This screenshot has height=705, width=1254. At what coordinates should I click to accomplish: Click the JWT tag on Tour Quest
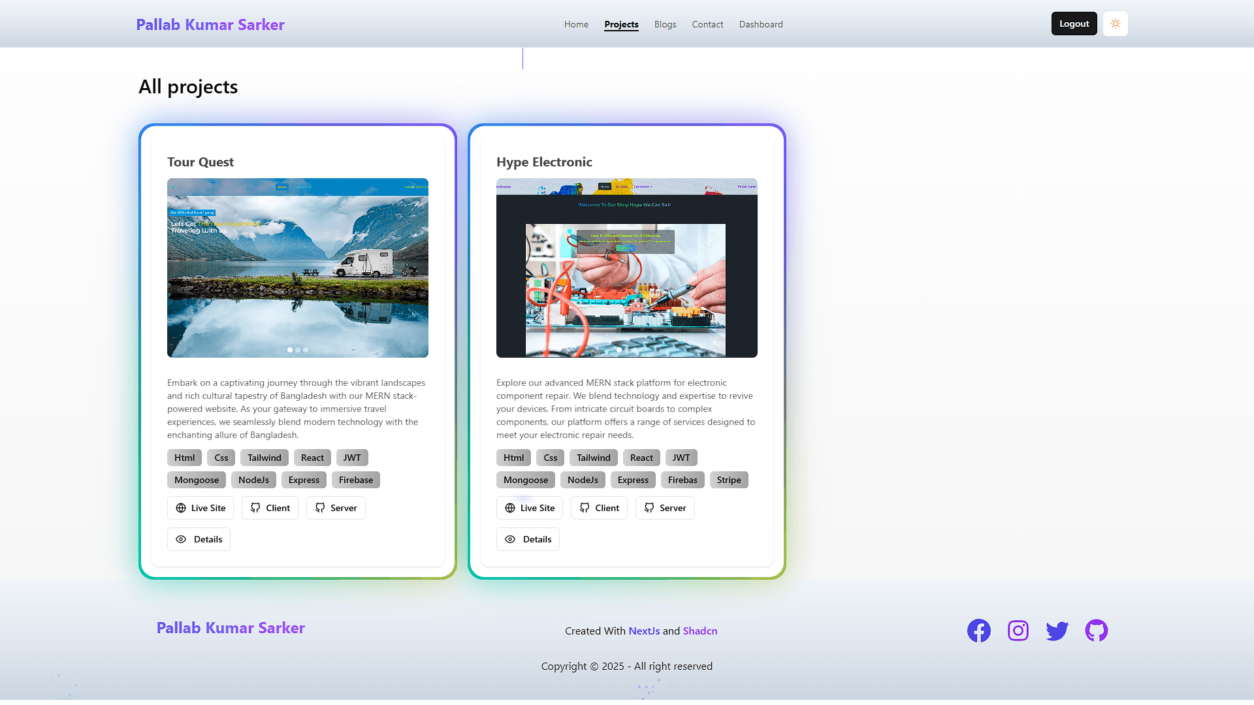352,458
